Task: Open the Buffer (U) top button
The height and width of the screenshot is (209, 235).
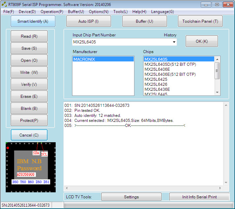Action: (144, 21)
